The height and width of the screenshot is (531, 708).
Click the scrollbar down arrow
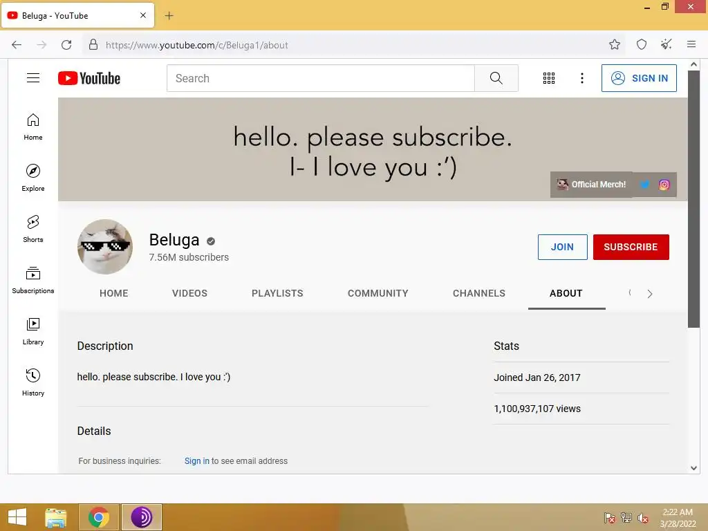693,468
